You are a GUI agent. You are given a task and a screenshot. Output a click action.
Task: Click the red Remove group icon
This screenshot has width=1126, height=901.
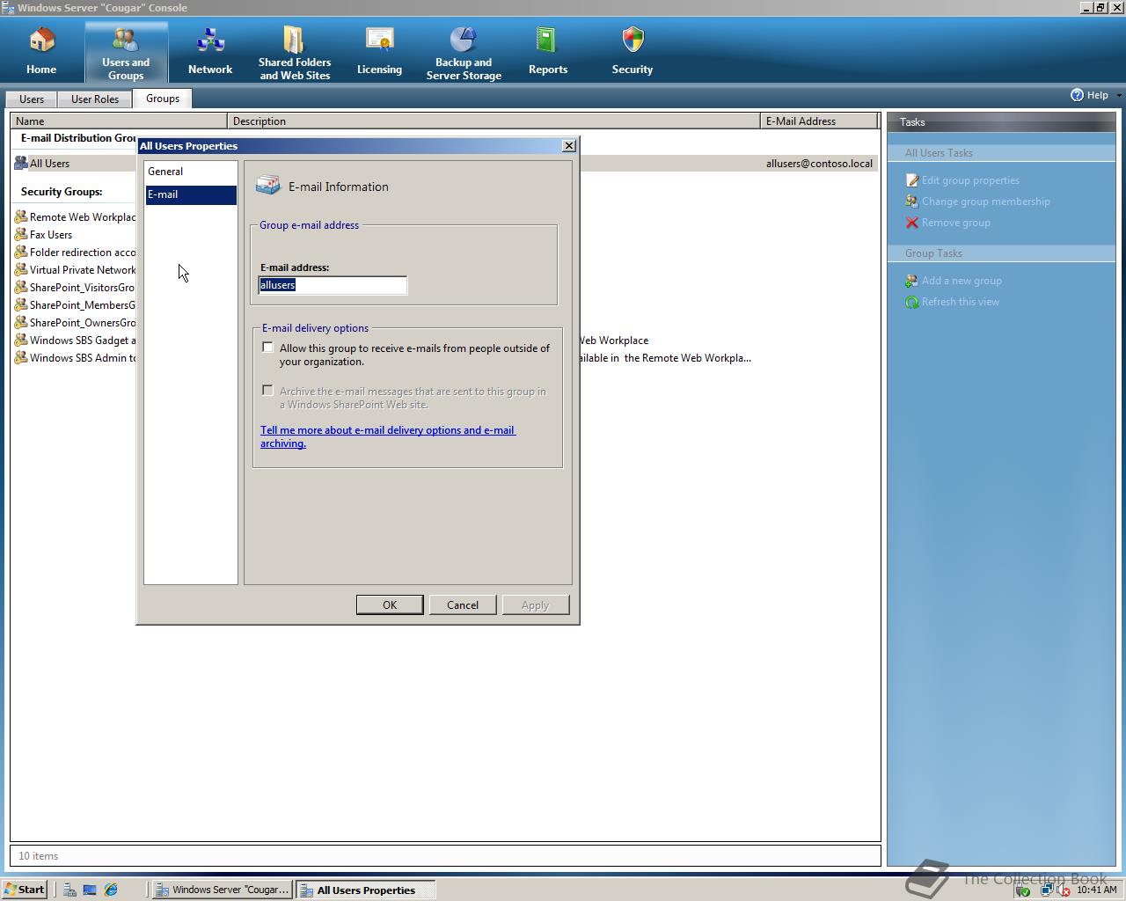(x=912, y=223)
